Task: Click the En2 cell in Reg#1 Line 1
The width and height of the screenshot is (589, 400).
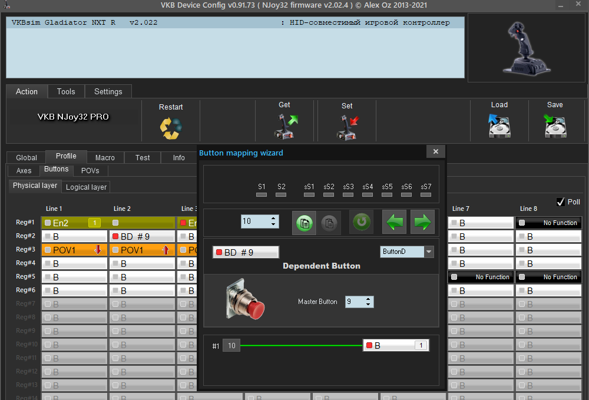Action: point(74,223)
